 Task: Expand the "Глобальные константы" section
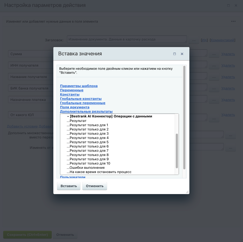tap(81, 99)
